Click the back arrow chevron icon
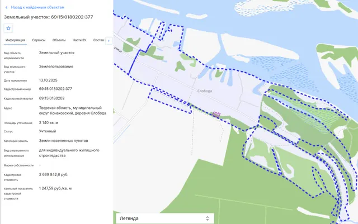This screenshot has height=224, width=358. [6, 7]
